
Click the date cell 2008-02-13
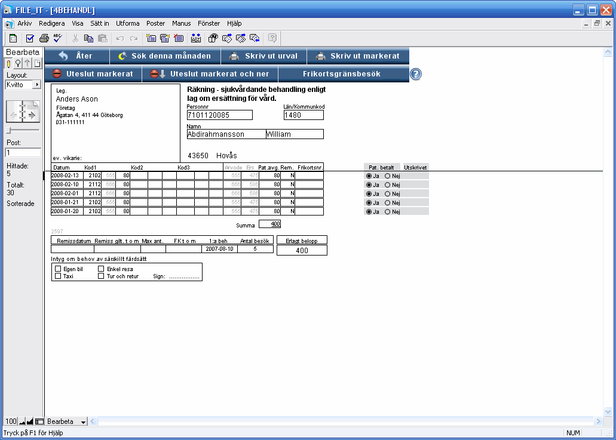tap(67, 176)
